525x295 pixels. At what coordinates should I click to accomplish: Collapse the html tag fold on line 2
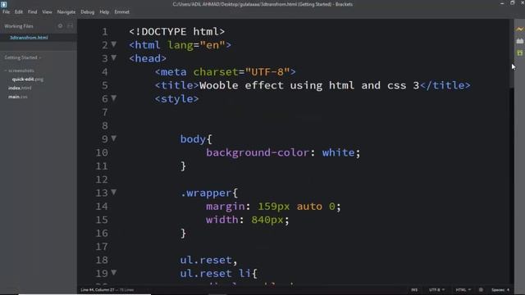114,44
